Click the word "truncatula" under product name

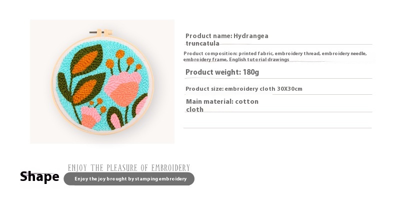202,43
